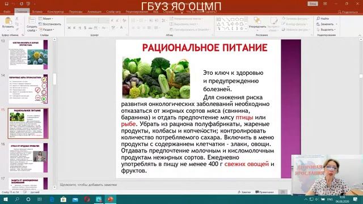363x204 pixels.
Task: Click the numbered list icon
Action: click(141, 20)
